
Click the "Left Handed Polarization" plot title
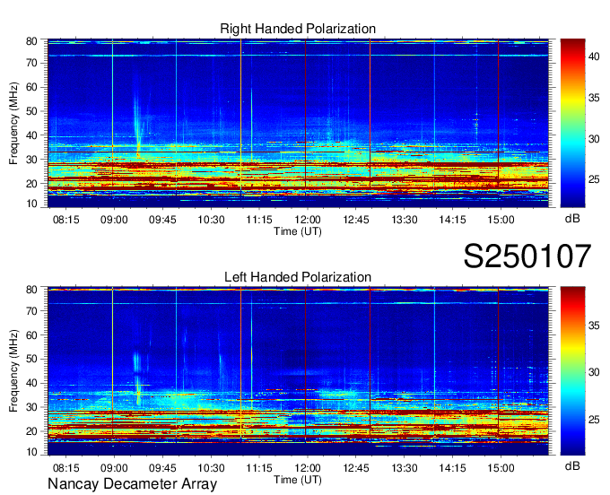(298, 277)
